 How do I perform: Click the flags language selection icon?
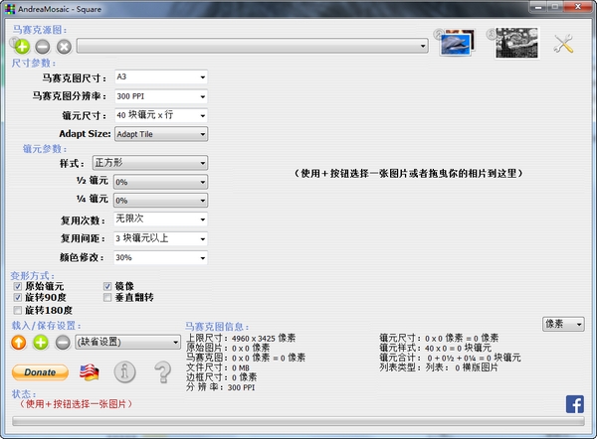pyautogui.click(x=89, y=372)
